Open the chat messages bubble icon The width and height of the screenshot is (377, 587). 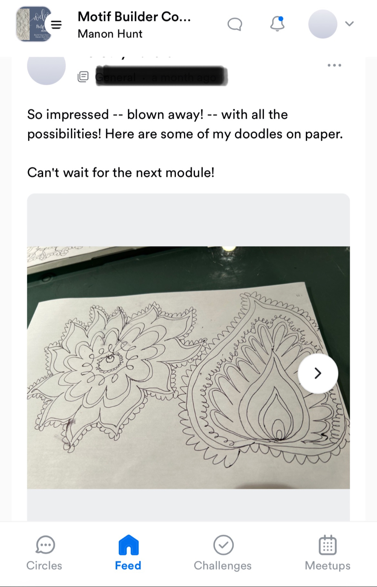tap(235, 24)
